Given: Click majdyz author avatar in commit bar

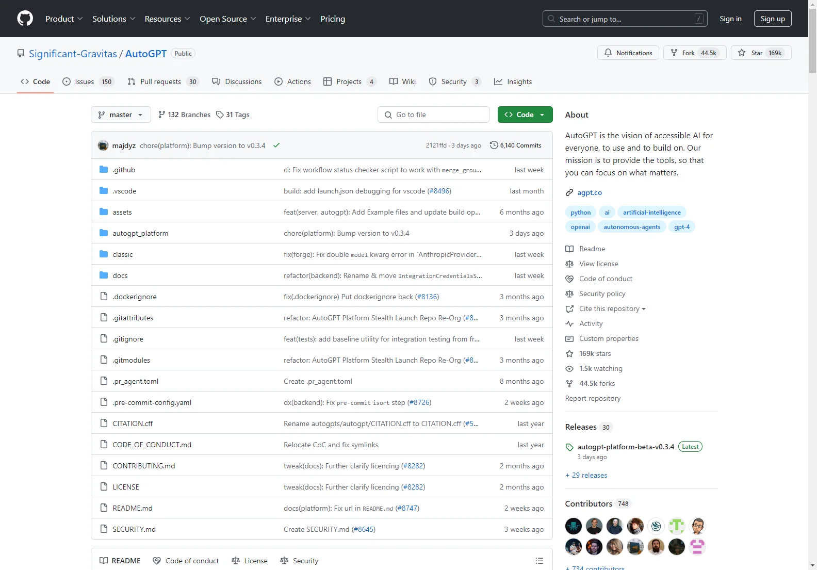Looking at the screenshot, I should [103, 145].
